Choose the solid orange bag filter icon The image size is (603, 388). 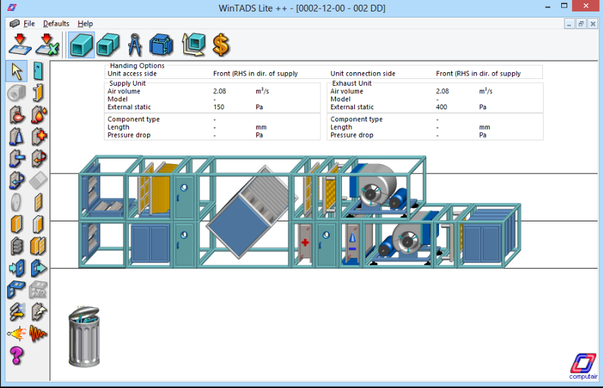[17, 224]
